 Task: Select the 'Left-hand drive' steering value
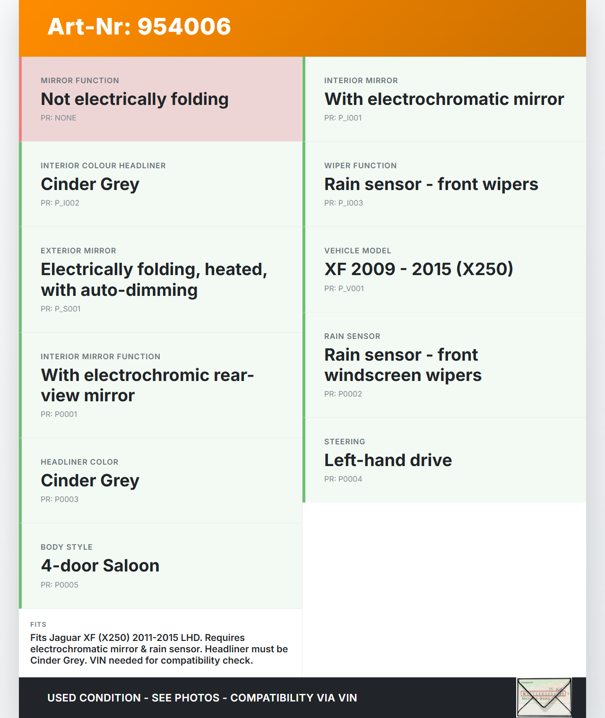tap(388, 460)
